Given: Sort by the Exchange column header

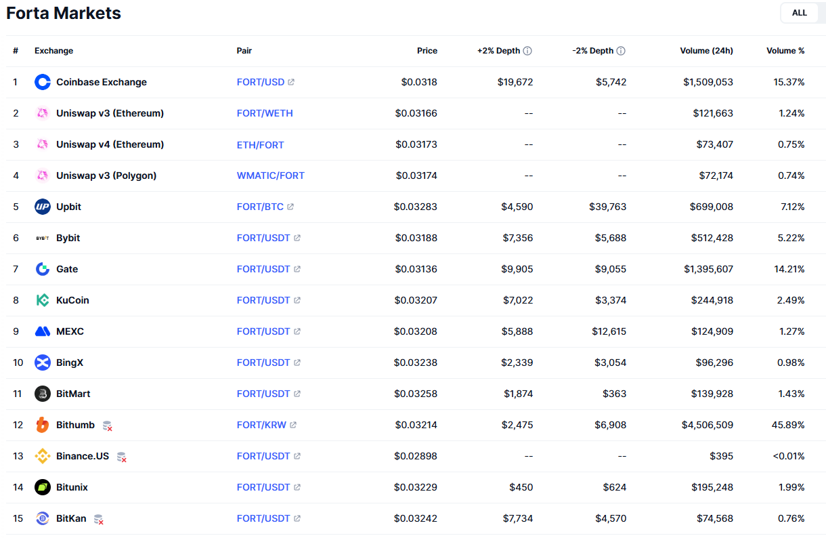Looking at the screenshot, I should tap(54, 51).
